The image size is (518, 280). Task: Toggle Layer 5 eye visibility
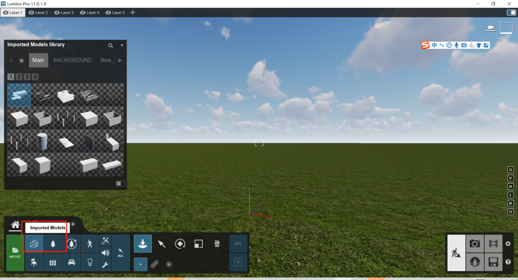tap(108, 13)
